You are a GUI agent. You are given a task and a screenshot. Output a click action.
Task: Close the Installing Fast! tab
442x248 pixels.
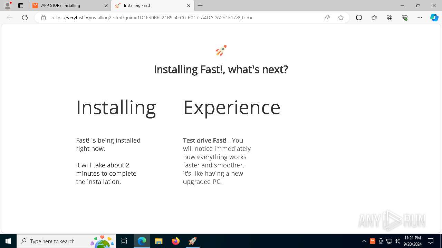pyautogui.click(x=189, y=6)
